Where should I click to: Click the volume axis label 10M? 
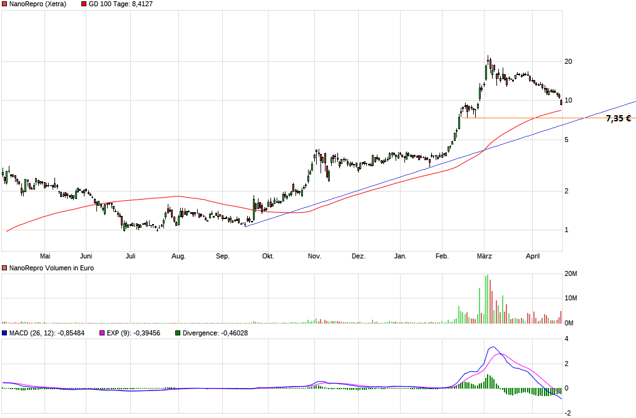571,298
